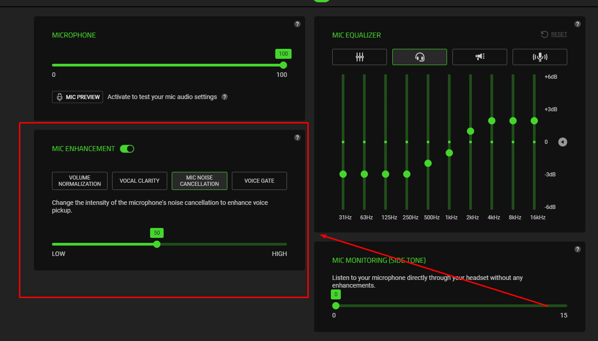Click the microphone volume slider handle
598x341 pixels.
(x=283, y=65)
